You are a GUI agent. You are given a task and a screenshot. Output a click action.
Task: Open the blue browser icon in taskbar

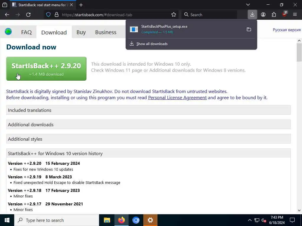[x=136, y=220]
